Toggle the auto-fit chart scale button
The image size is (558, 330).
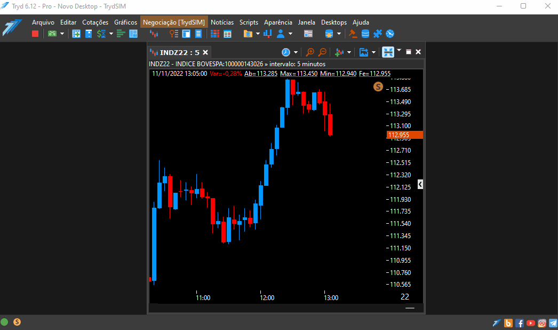pos(388,52)
